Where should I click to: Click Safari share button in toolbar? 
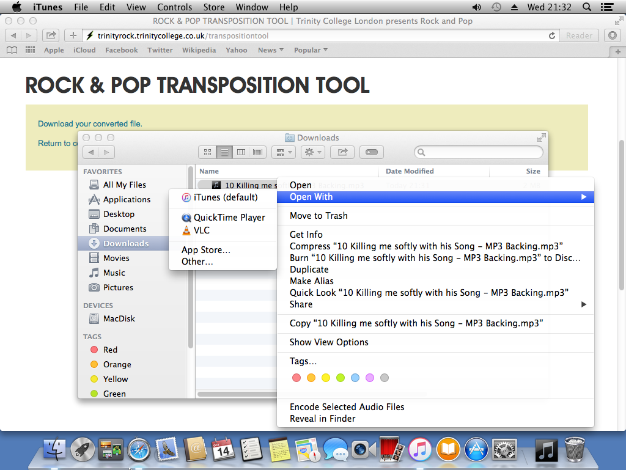[51, 35]
